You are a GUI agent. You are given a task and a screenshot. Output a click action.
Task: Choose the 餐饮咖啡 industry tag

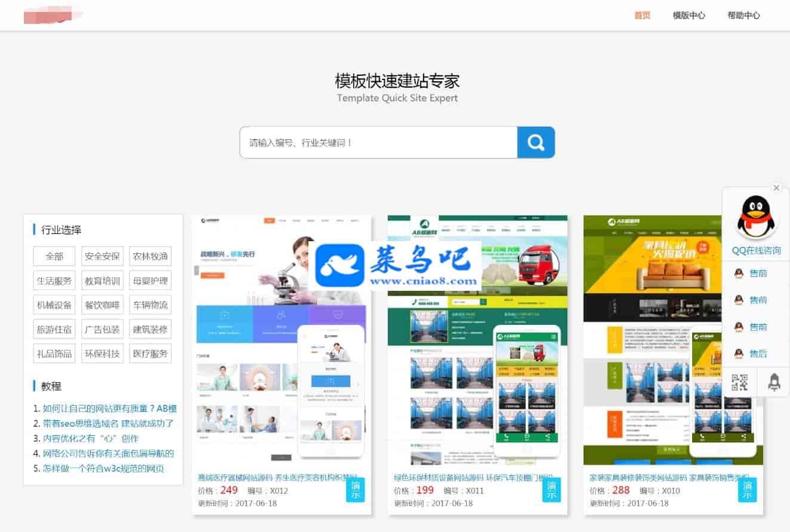pos(102,305)
